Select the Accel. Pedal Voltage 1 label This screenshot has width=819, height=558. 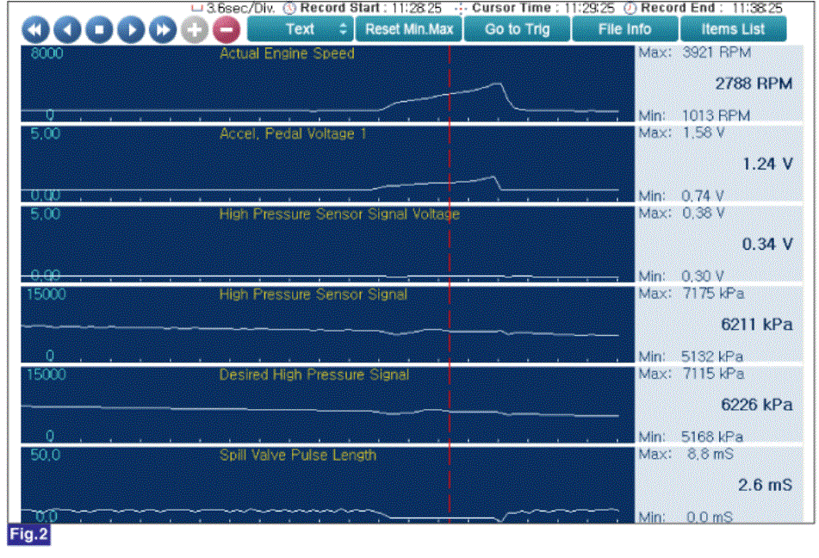293,134
